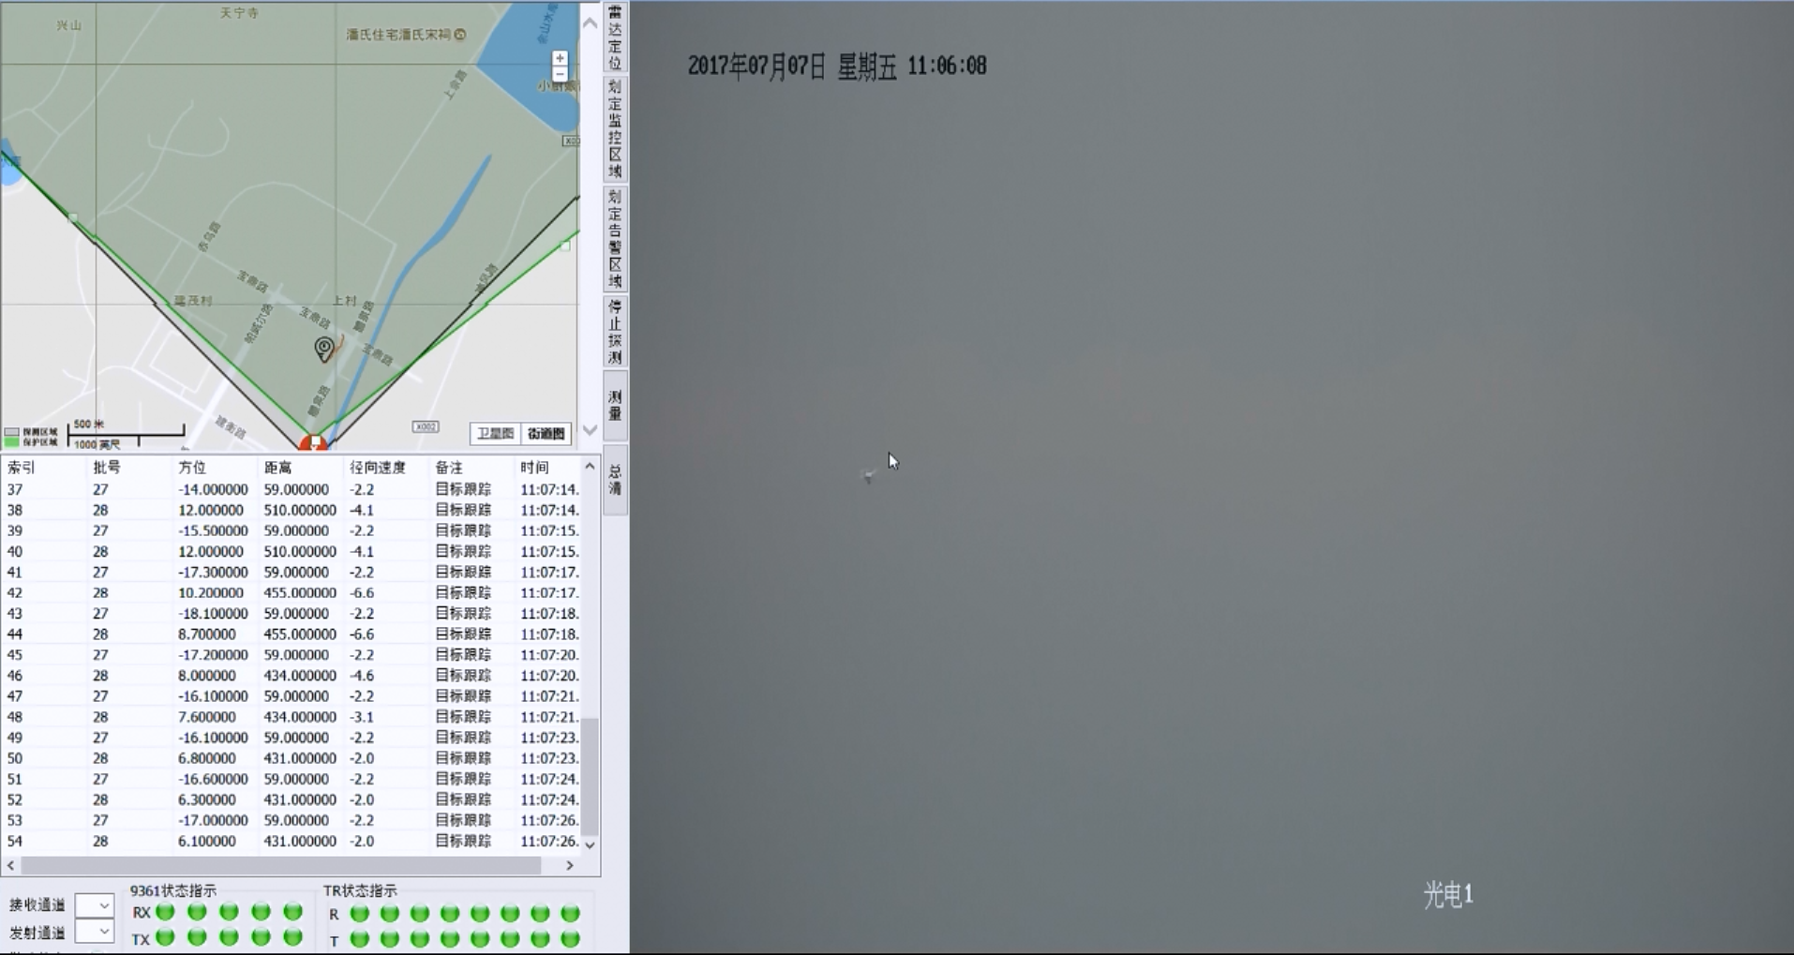Click the 停止探测 button
1794x955 pixels.
pyautogui.click(x=615, y=332)
